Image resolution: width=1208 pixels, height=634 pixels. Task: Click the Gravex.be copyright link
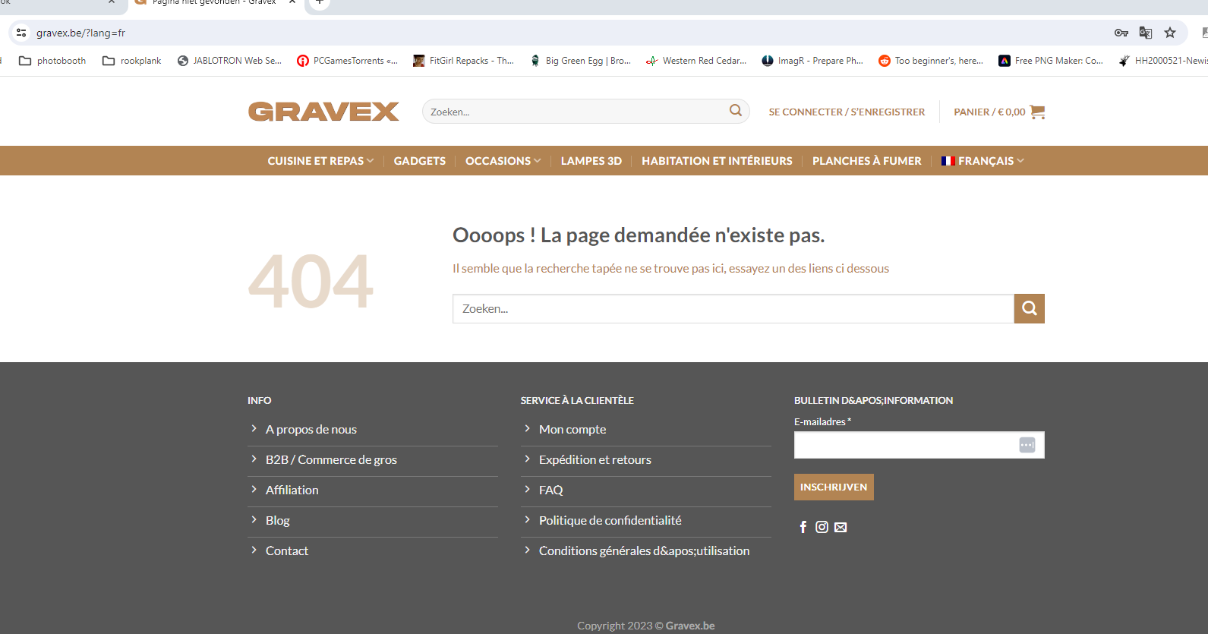tap(690, 626)
